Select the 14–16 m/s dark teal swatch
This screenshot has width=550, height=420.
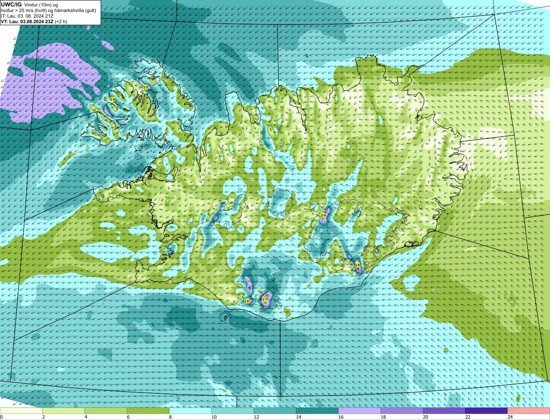318,411
